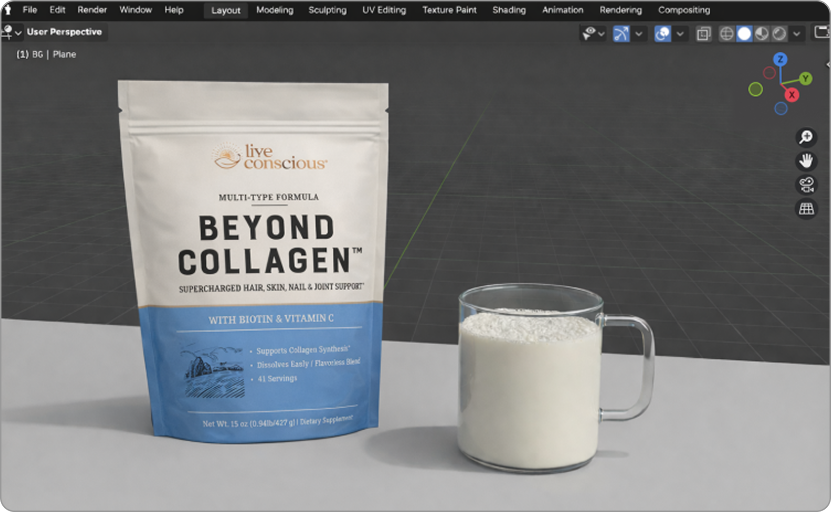The height and width of the screenshot is (512, 831).
Task: Toggle X-ray mode
Action: coord(704,33)
